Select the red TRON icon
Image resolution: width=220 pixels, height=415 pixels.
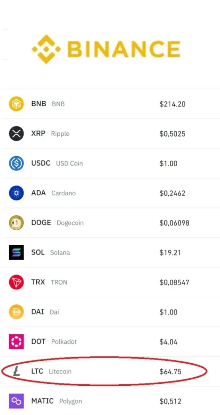[x=16, y=282]
